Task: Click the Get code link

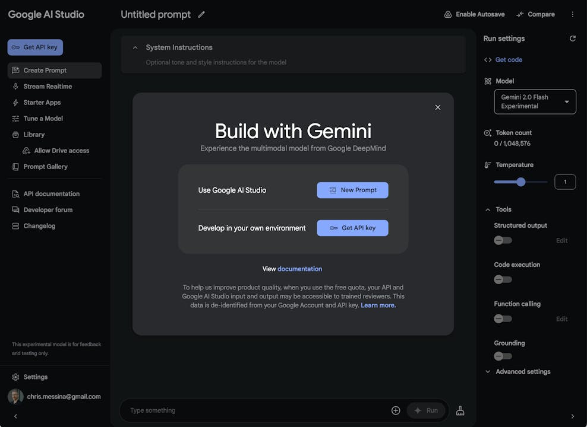Action: 509,60
